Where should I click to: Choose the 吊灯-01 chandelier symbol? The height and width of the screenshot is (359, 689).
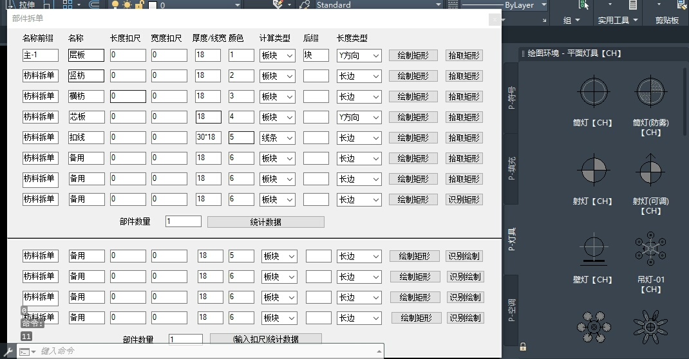(x=650, y=249)
